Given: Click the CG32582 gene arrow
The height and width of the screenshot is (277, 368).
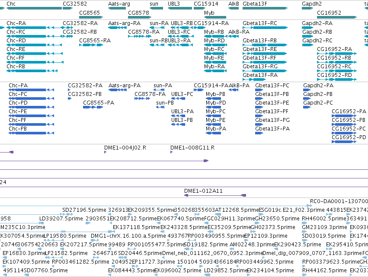Looking at the screenshot, I should click(x=68, y=8).
